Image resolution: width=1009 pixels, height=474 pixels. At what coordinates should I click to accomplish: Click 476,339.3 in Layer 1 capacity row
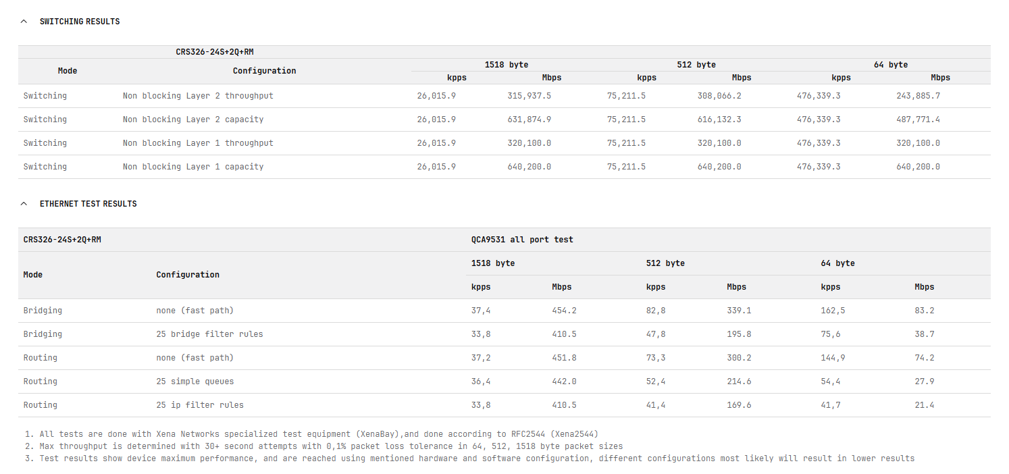click(819, 167)
